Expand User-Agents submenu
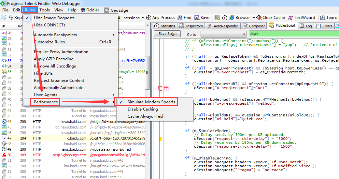Image resolution: width=339 pixels, height=179 pixels. pyautogui.click(x=70, y=95)
